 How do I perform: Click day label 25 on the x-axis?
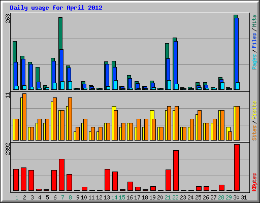(x=198, y=197)
